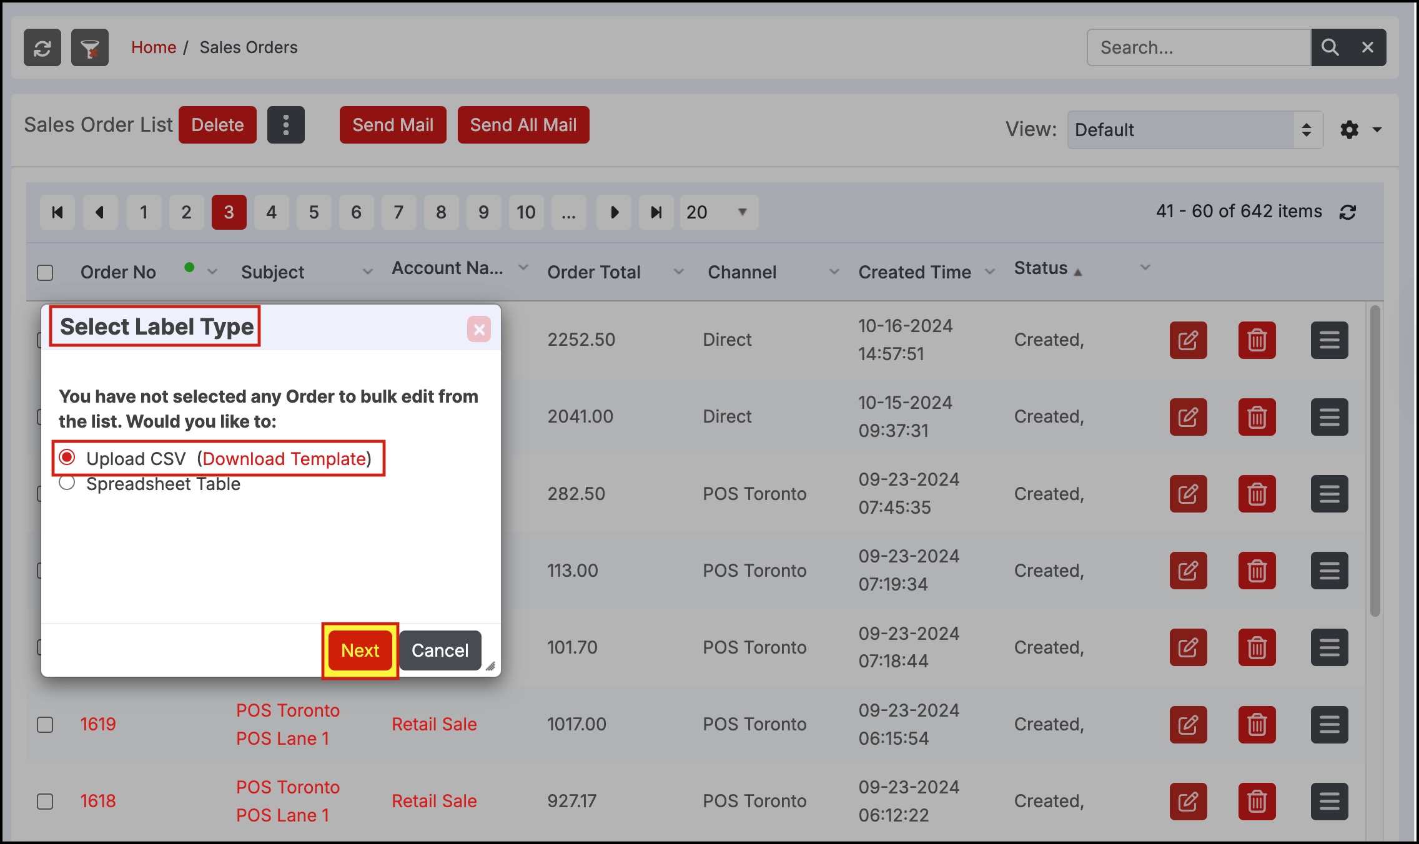The image size is (1419, 844).
Task: Open the hamburger menu of the first row
Action: (x=1329, y=340)
